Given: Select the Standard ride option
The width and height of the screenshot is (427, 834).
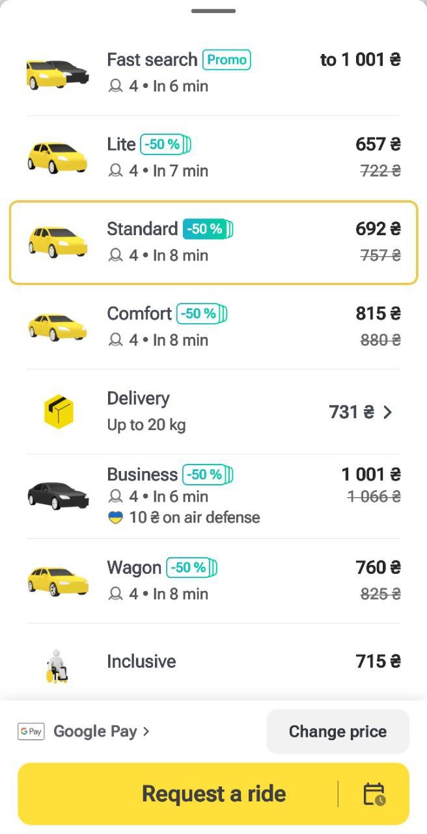Looking at the screenshot, I should [x=213, y=242].
